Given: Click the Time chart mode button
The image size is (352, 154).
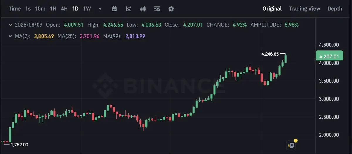Looking at the screenshot, I should pos(15,9).
